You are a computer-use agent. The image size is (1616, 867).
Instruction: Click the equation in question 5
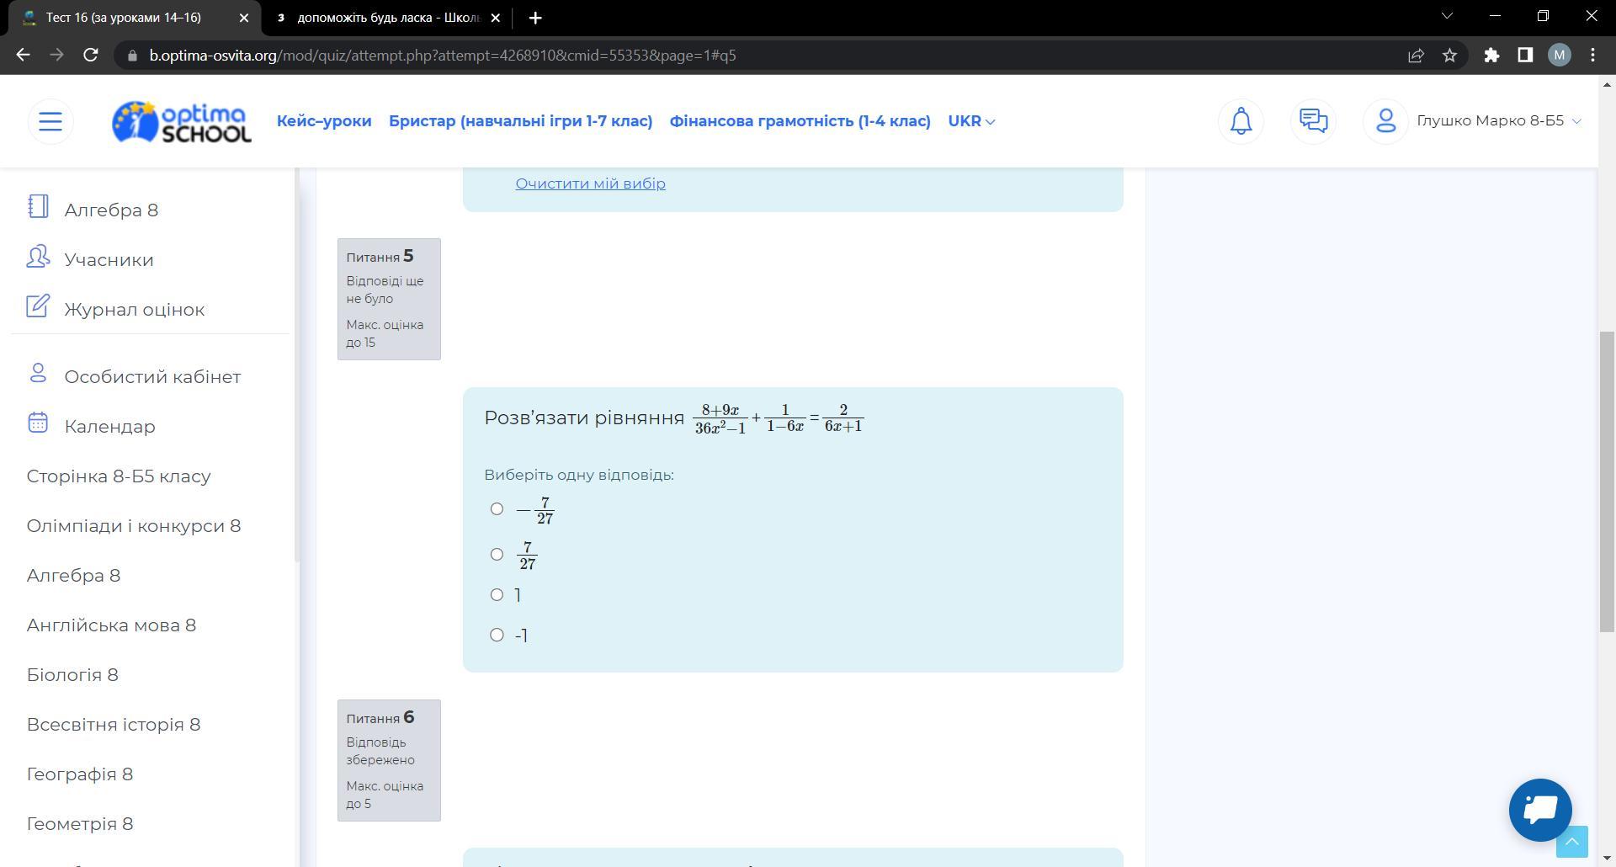point(779,418)
